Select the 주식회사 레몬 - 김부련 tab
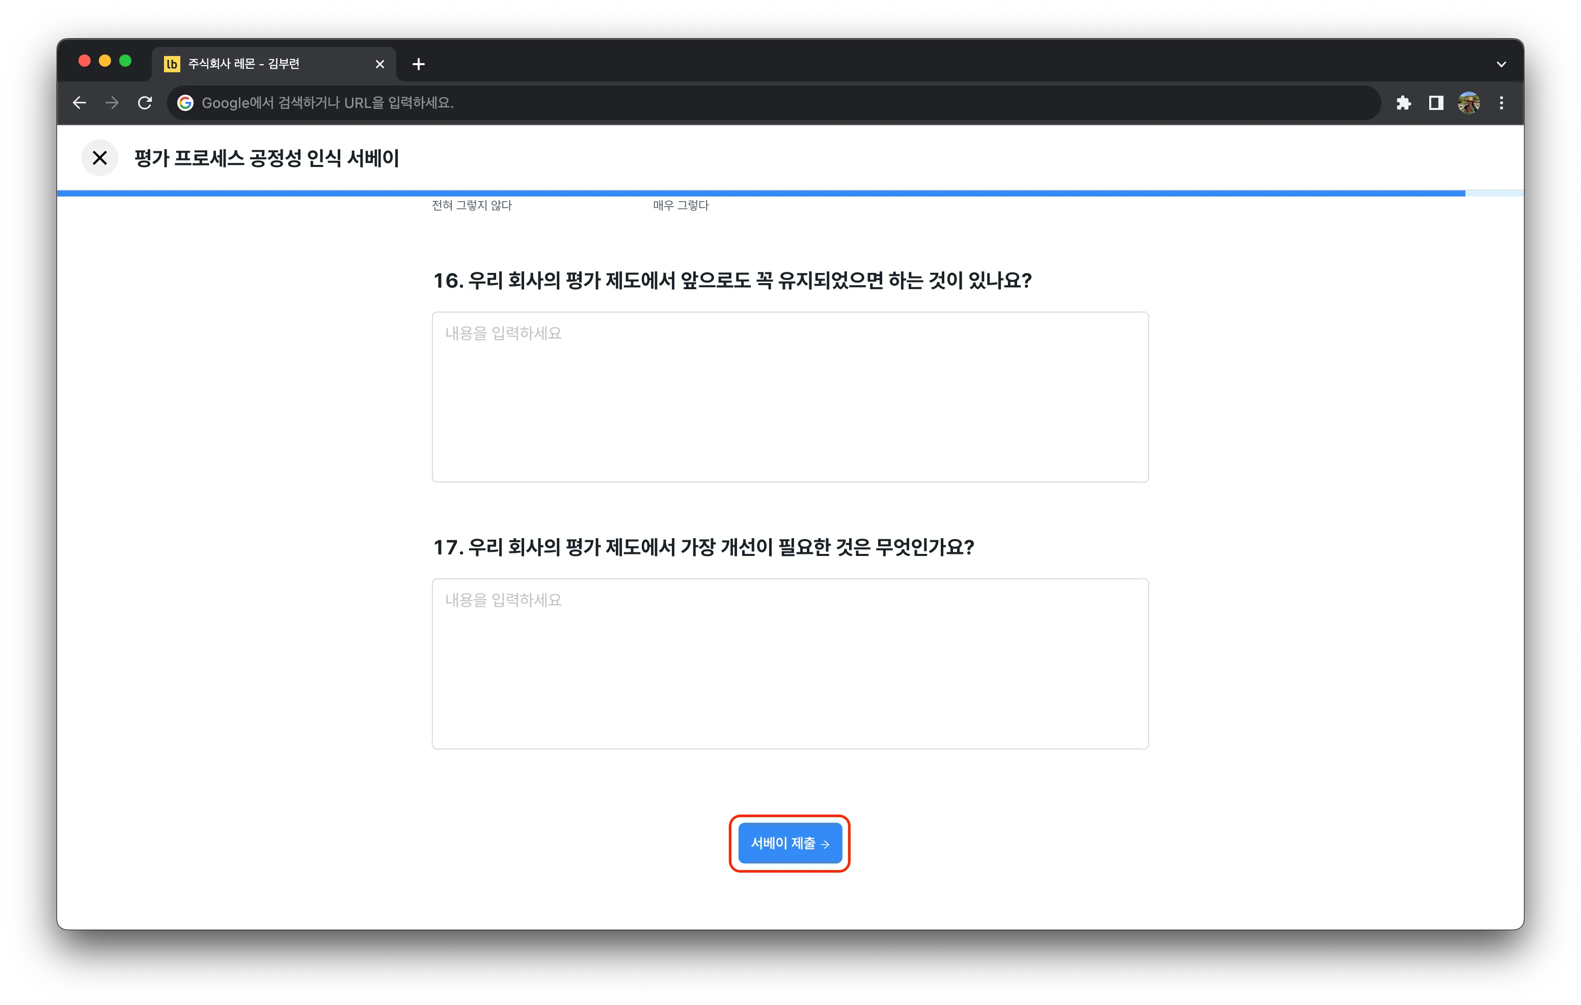Image resolution: width=1581 pixels, height=1005 pixels. 275,64
